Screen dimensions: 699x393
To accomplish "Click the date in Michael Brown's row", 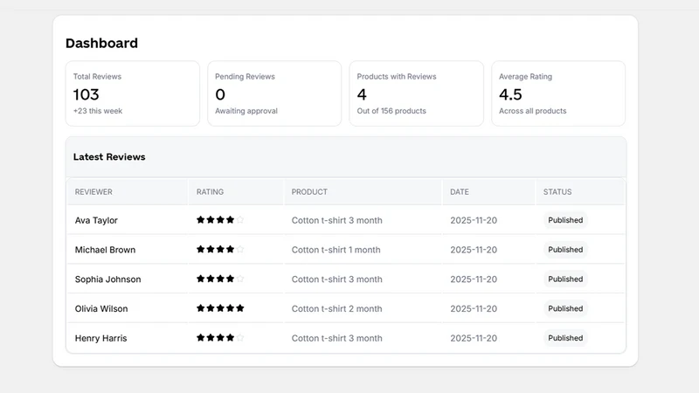I will tap(474, 250).
